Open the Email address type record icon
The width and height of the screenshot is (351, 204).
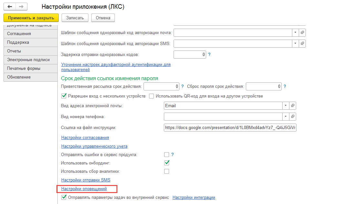tap(293, 106)
